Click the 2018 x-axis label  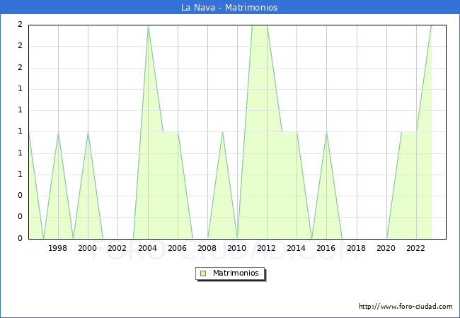click(356, 248)
